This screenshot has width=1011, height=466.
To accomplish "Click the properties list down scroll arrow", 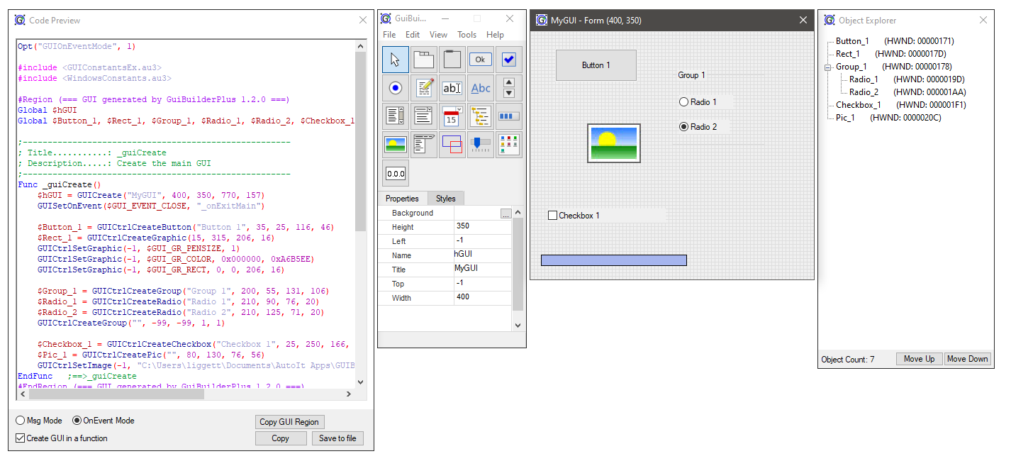I will pyautogui.click(x=518, y=325).
